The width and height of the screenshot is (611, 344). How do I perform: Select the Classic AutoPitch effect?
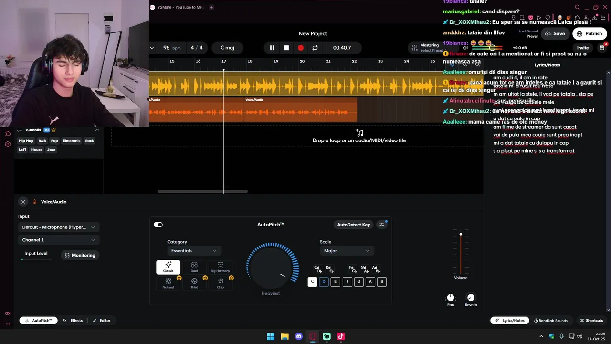[168, 267]
